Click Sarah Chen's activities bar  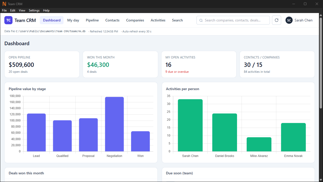[190, 125]
